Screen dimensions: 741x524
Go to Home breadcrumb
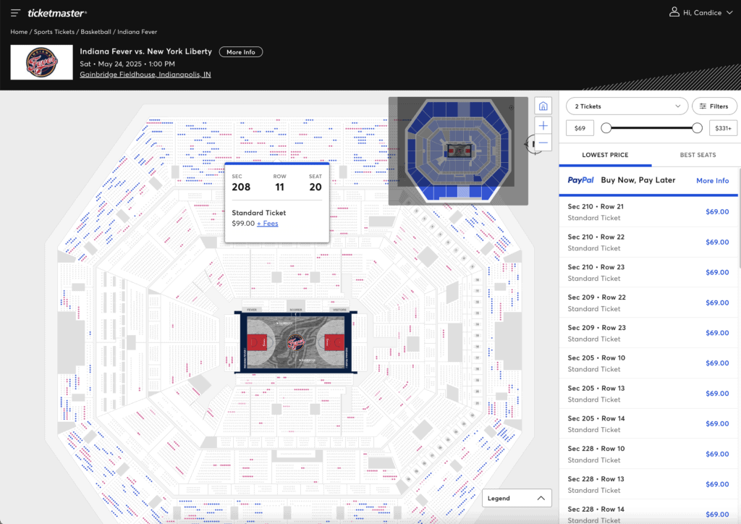coord(19,32)
